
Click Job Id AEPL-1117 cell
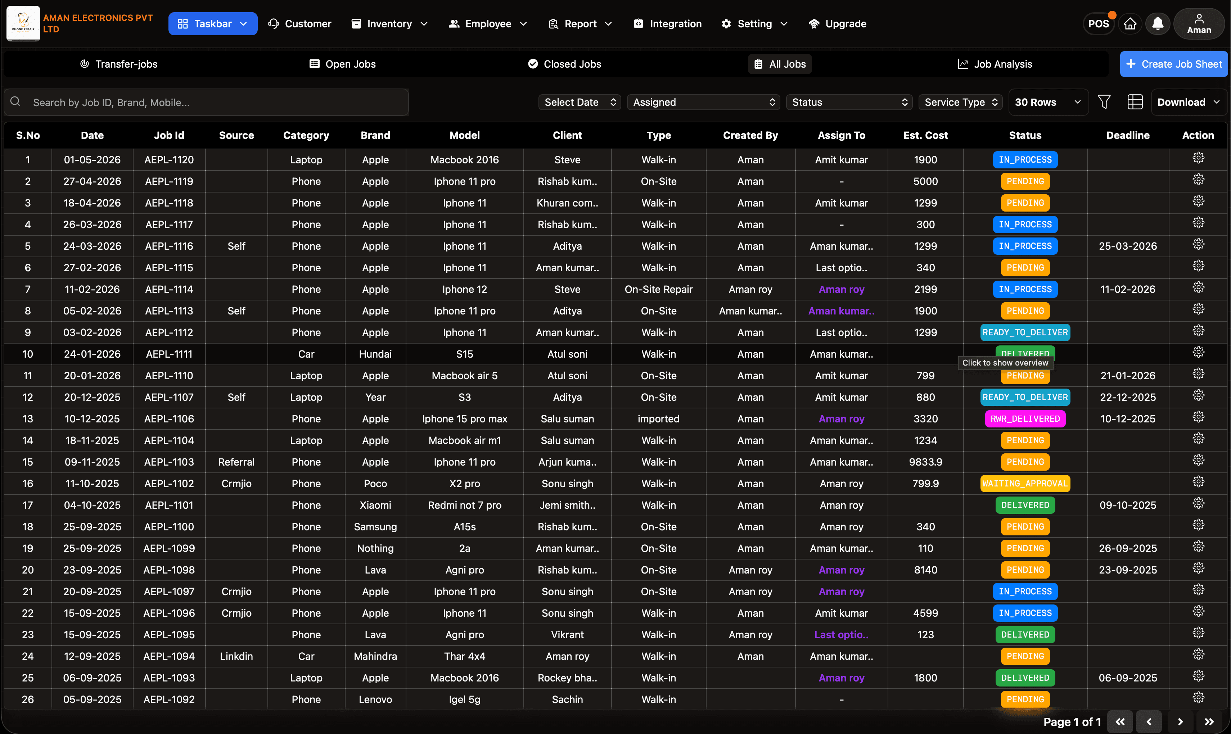coord(169,225)
